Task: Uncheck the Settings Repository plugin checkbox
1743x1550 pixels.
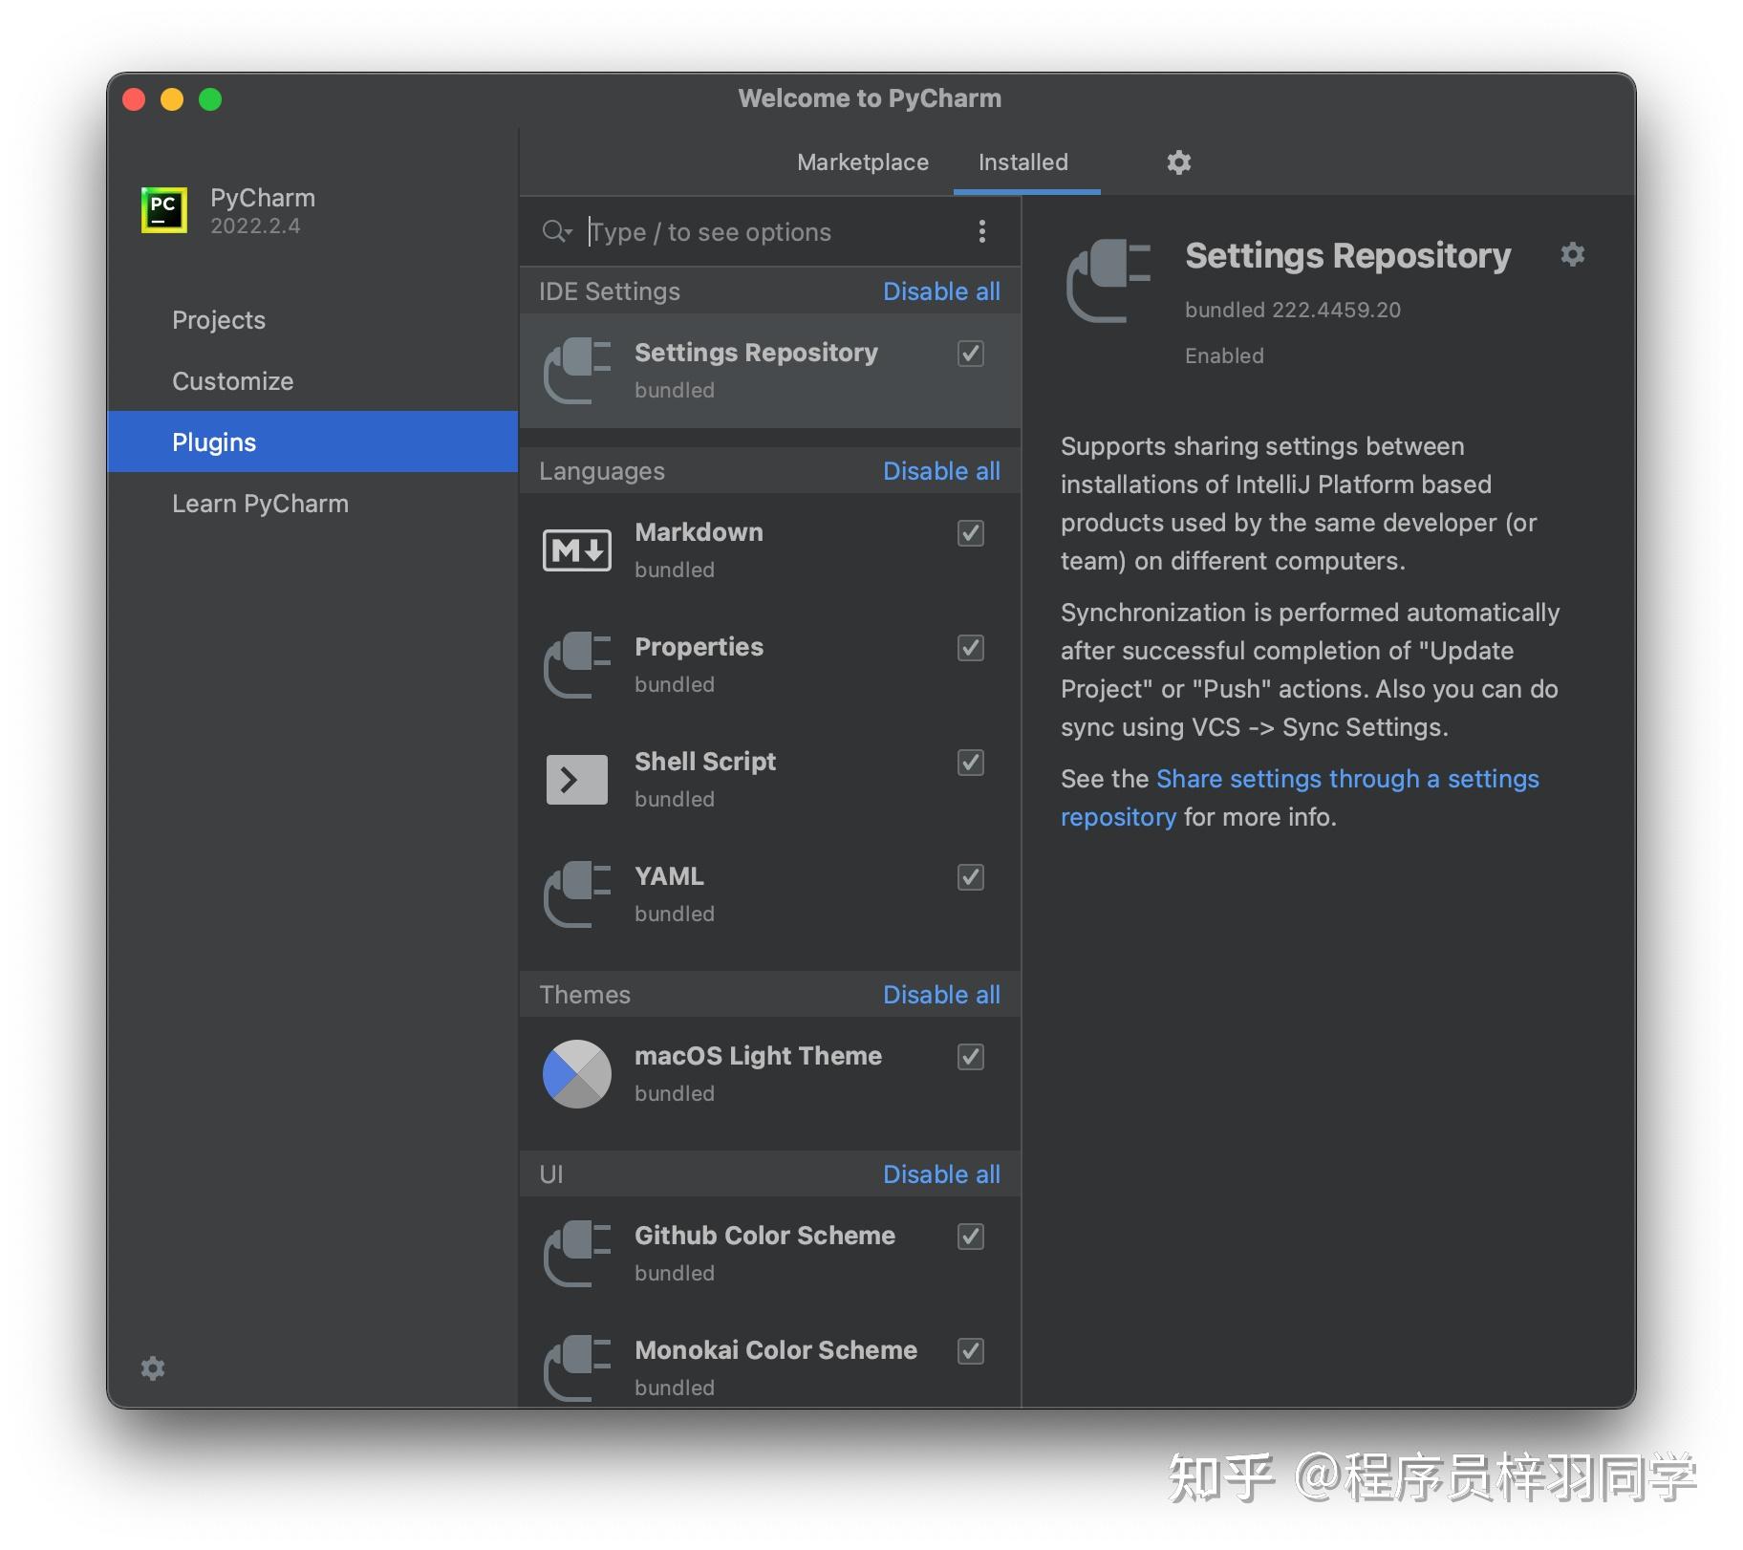Action: (x=971, y=354)
